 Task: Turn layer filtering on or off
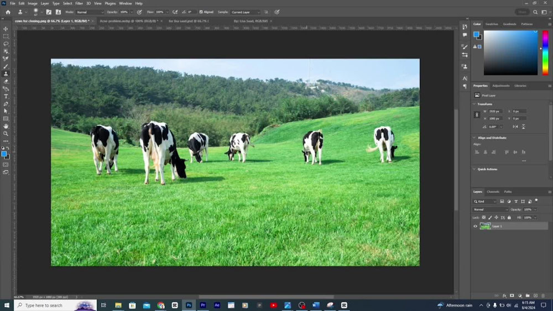536,201
